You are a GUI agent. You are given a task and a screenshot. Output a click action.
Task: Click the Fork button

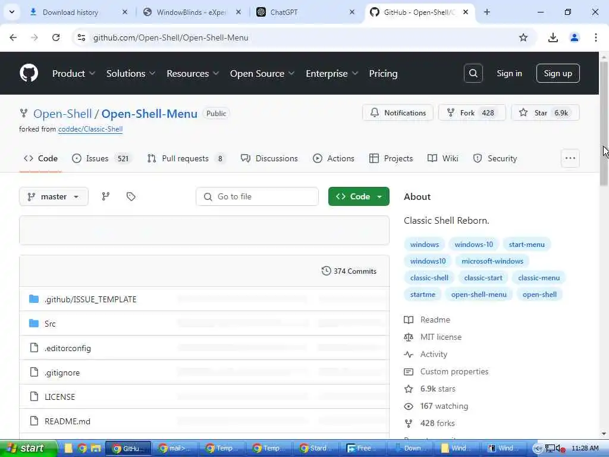(472, 112)
